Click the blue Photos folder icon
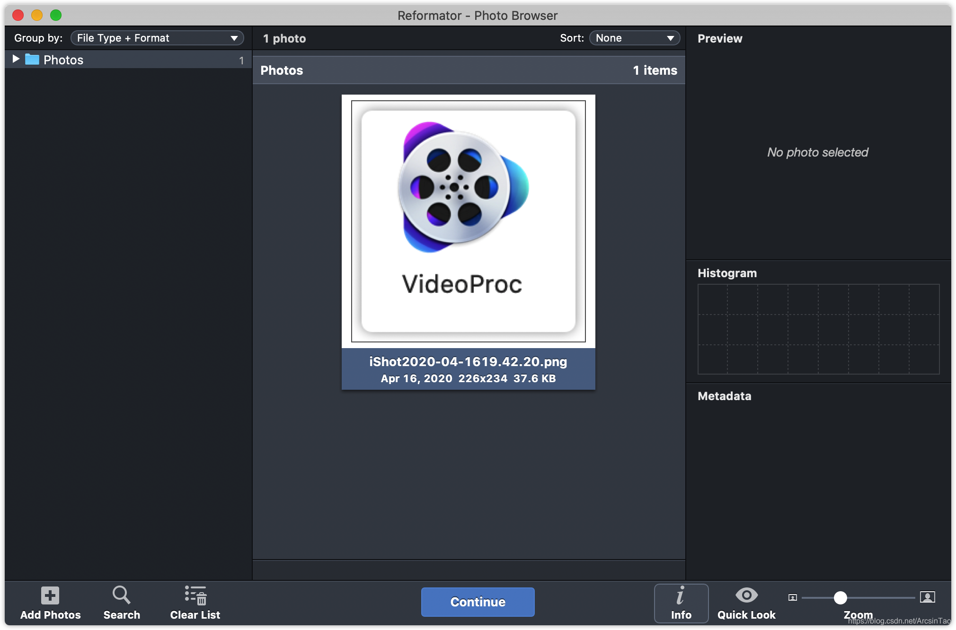 coord(32,60)
